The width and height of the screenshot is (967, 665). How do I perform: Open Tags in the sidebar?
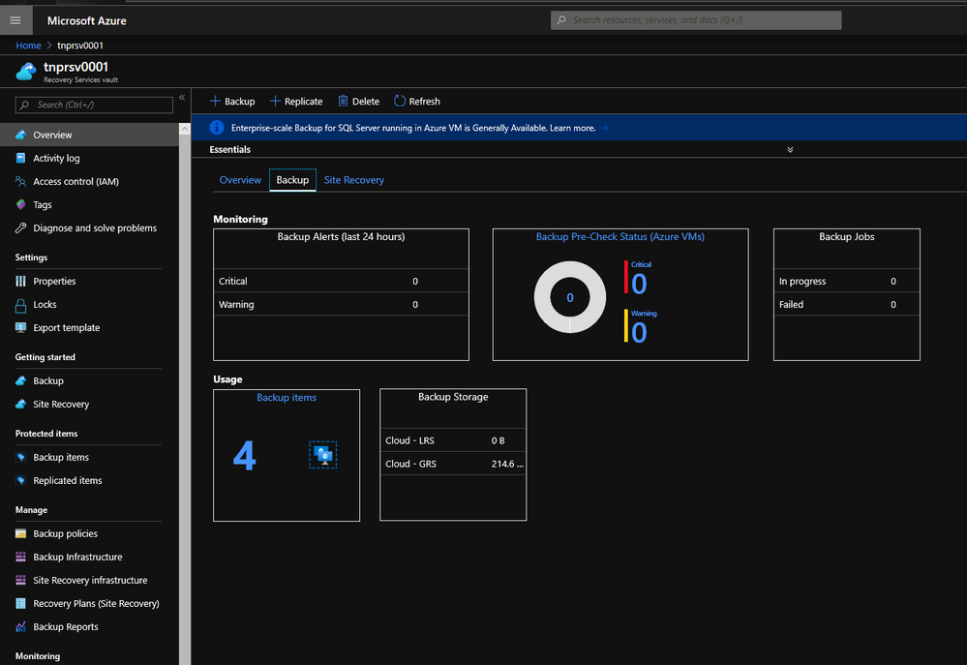[42, 205]
